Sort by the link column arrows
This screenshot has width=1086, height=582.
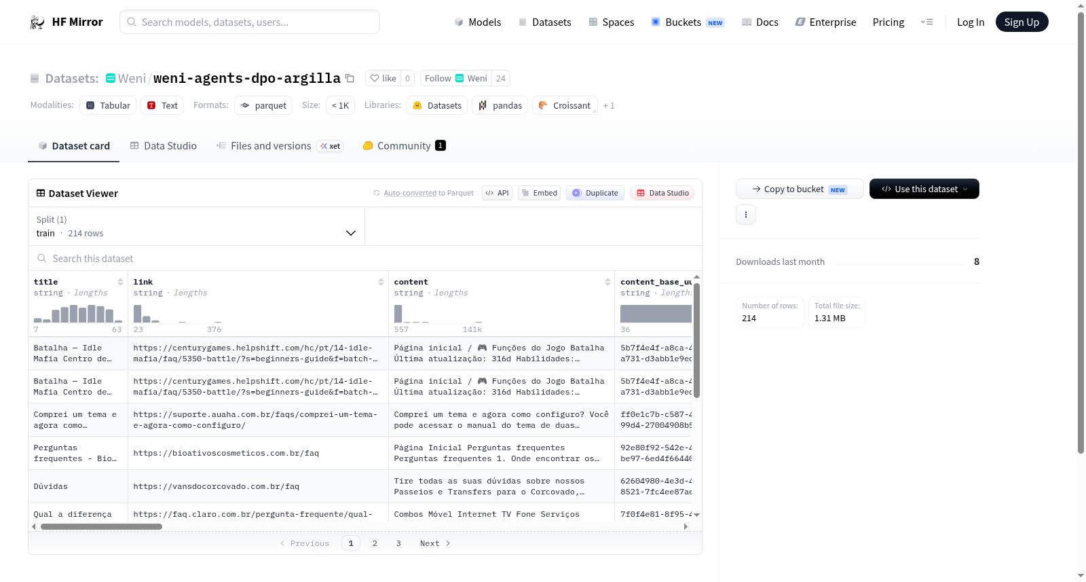point(381,282)
